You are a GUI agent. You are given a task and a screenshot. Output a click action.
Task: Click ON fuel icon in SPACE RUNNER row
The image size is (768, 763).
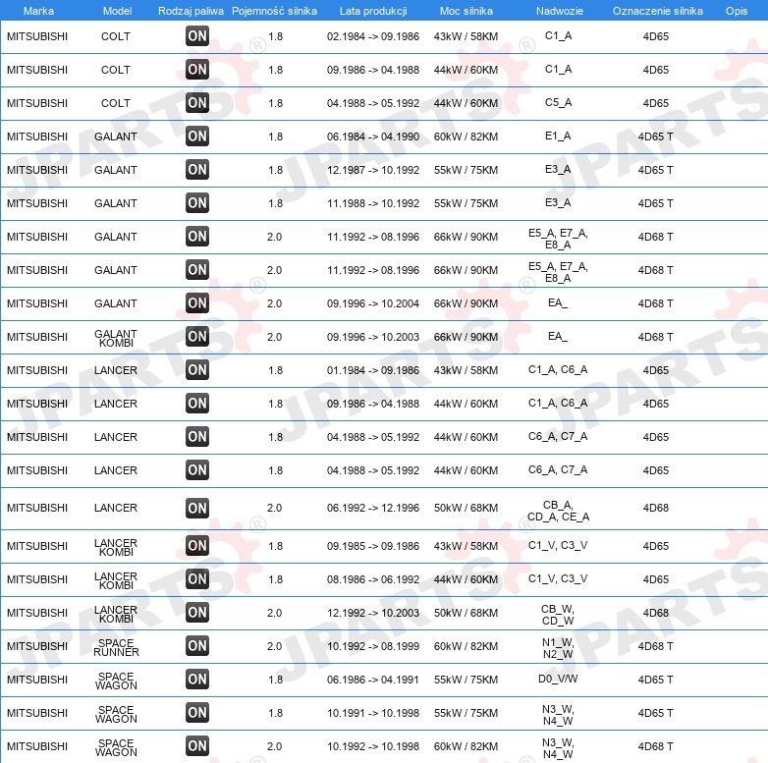pos(197,645)
